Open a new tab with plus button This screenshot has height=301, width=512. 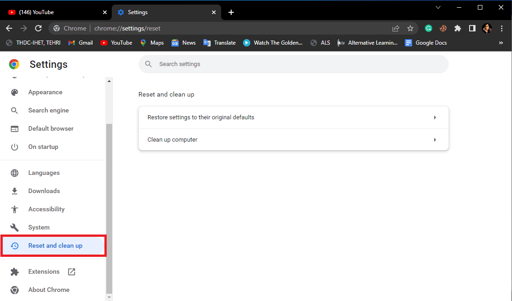point(231,12)
